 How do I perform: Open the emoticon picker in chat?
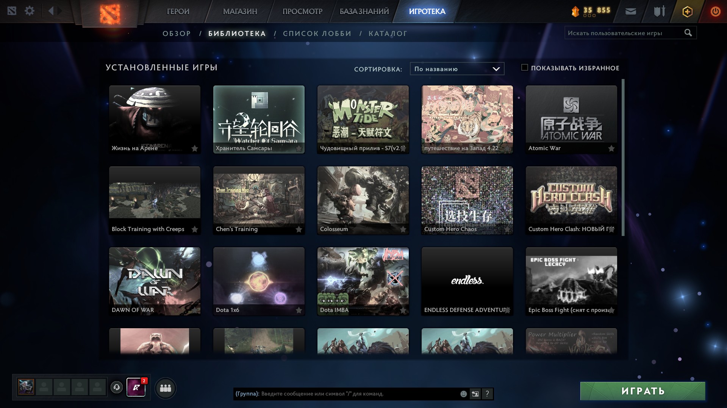coord(463,394)
